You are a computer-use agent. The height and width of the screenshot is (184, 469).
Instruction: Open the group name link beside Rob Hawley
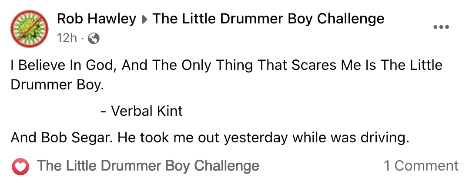tap(268, 19)
